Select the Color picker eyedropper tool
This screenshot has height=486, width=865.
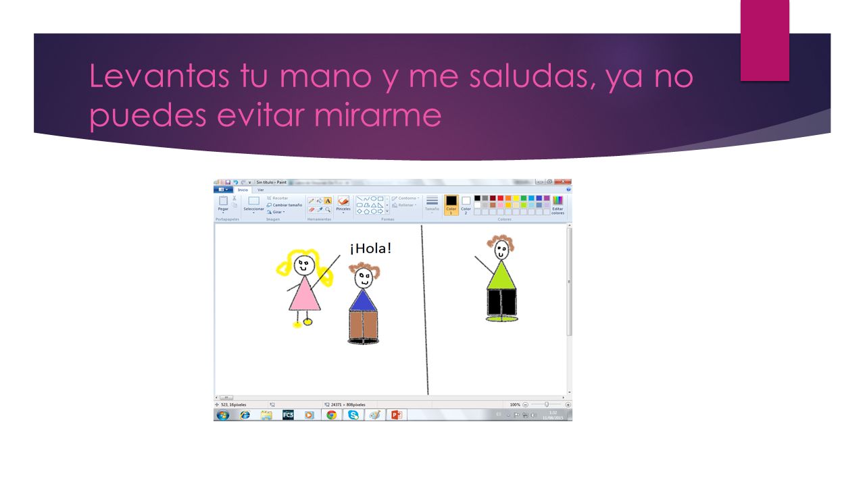tap(319, 209)
